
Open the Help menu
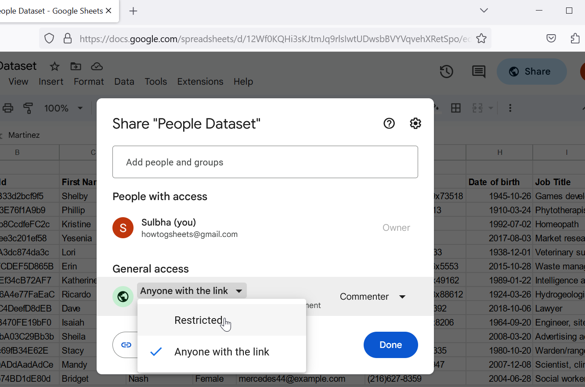243,82
